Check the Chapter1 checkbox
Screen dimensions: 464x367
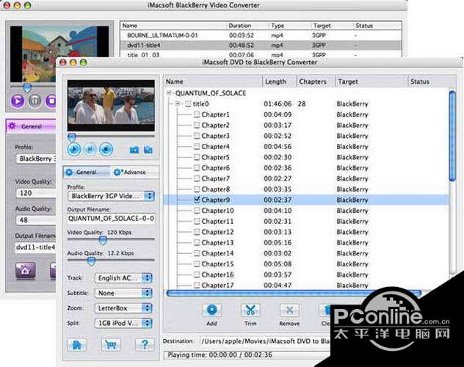(x=197, y=115)
